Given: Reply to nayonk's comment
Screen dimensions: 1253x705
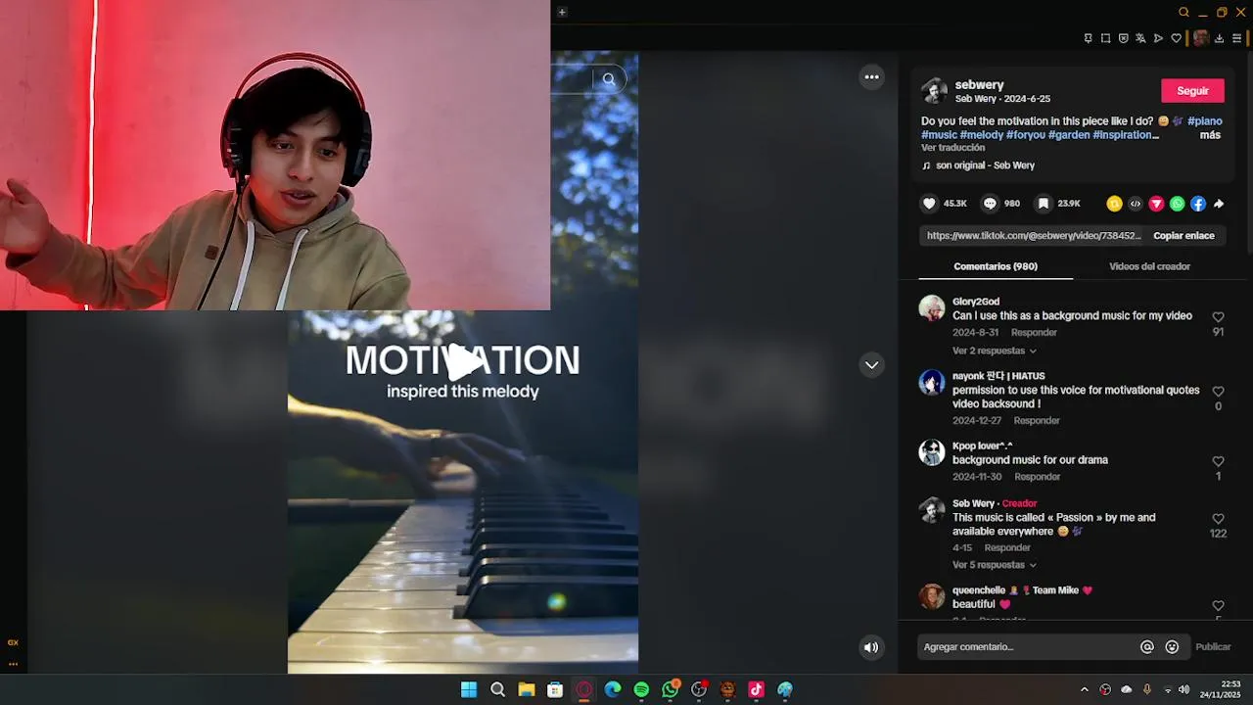Looking at the screenshot, I should [1037, 421].
